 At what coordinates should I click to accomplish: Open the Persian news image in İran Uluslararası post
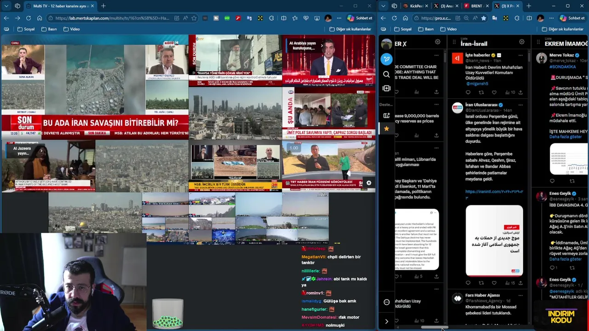494,240
